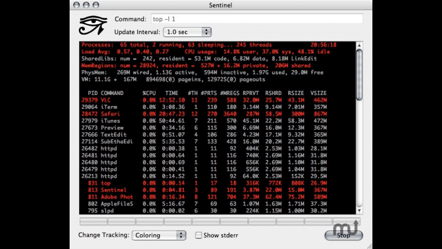The height and width of the screenshot is (249, 442).
Task: Click the Load Avg line
Action: pyautogui.click(x=205, y=52)
